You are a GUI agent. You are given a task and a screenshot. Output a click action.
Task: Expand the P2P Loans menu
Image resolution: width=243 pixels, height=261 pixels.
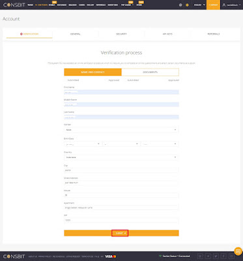coord(127,5)
